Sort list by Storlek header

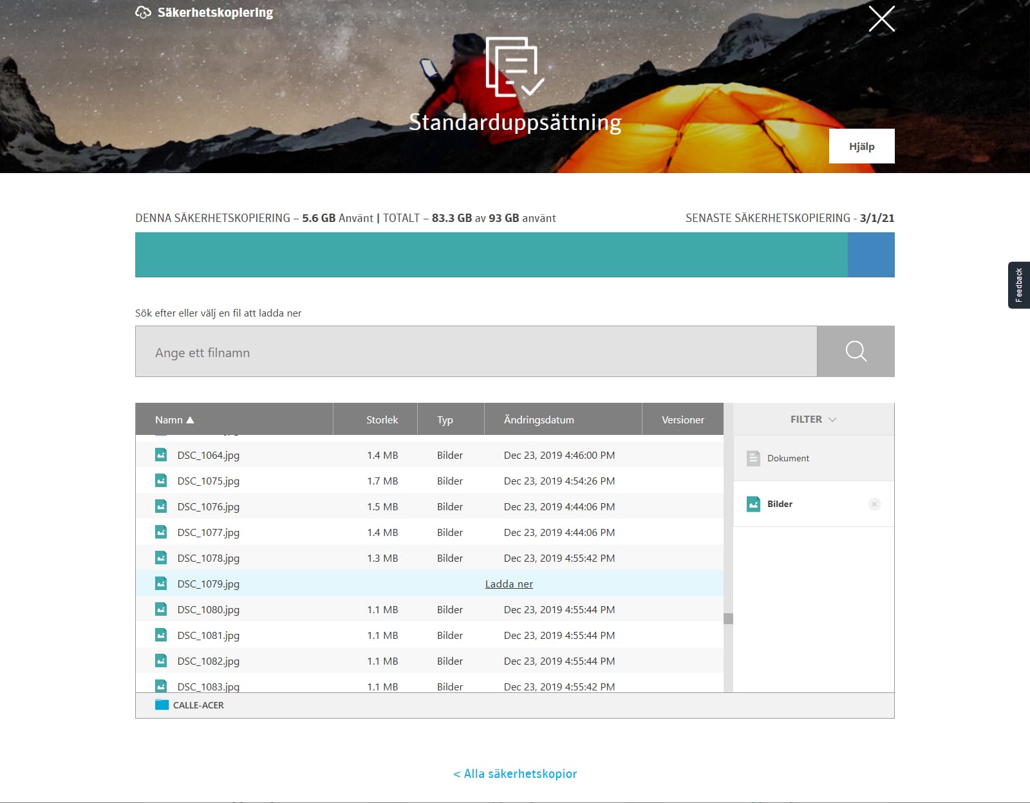[382, 420]
